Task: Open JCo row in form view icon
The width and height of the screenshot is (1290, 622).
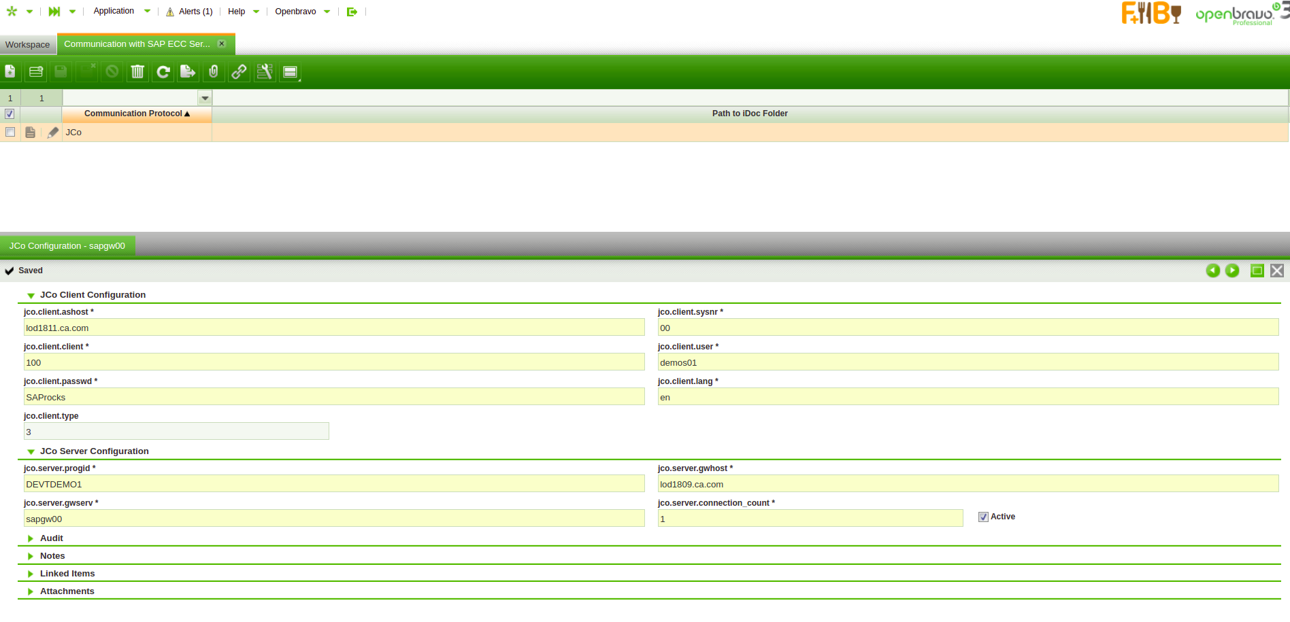Action: (31, 133)
